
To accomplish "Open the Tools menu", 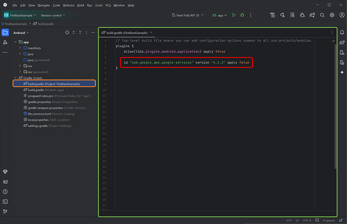I will coord(99,5).
